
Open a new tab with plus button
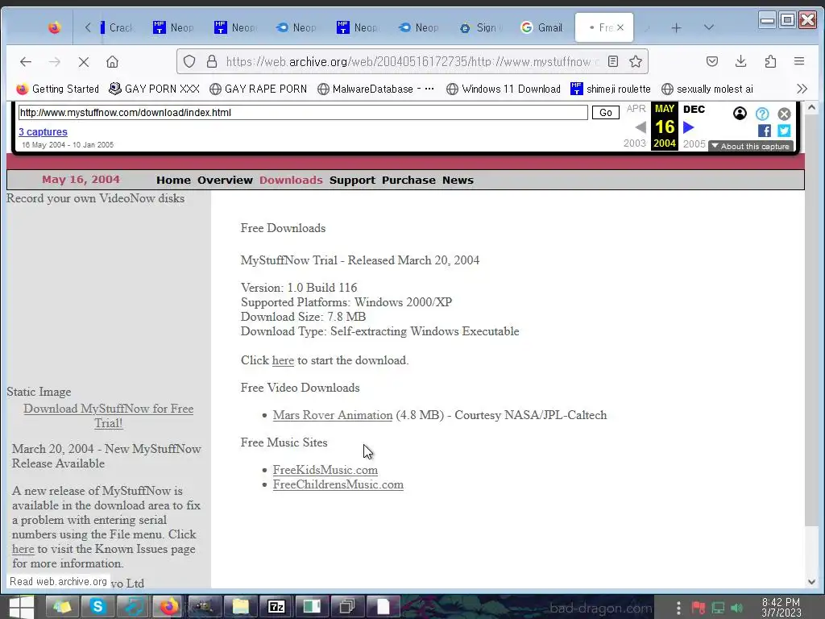[676, 28]
